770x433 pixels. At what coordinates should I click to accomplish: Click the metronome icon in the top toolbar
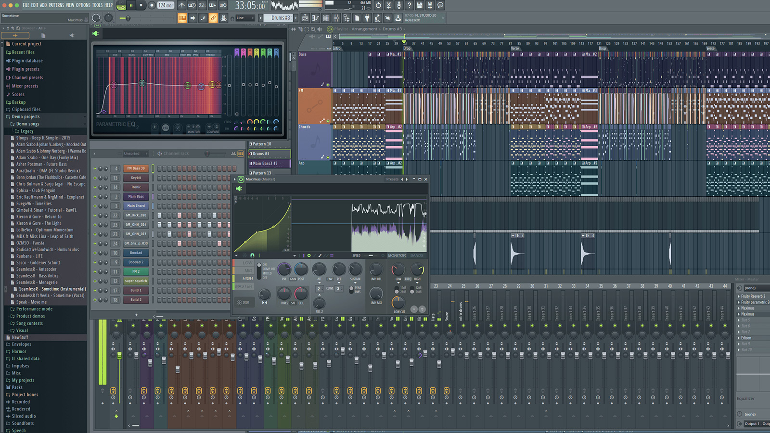182,5
